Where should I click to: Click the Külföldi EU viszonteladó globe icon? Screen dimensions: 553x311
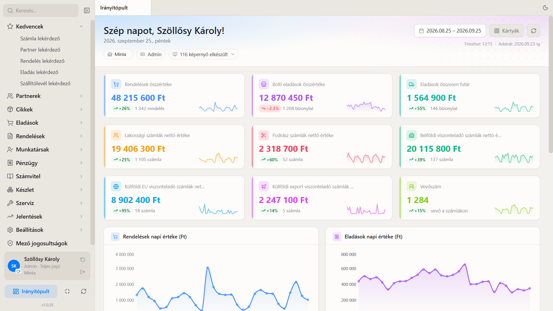click(x=116, y=187)
